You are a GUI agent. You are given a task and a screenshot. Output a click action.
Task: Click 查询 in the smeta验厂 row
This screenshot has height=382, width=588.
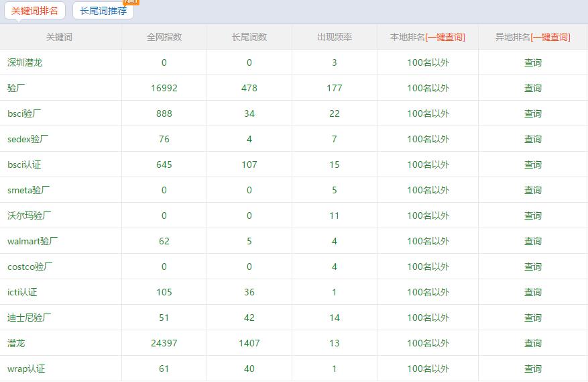533,191
